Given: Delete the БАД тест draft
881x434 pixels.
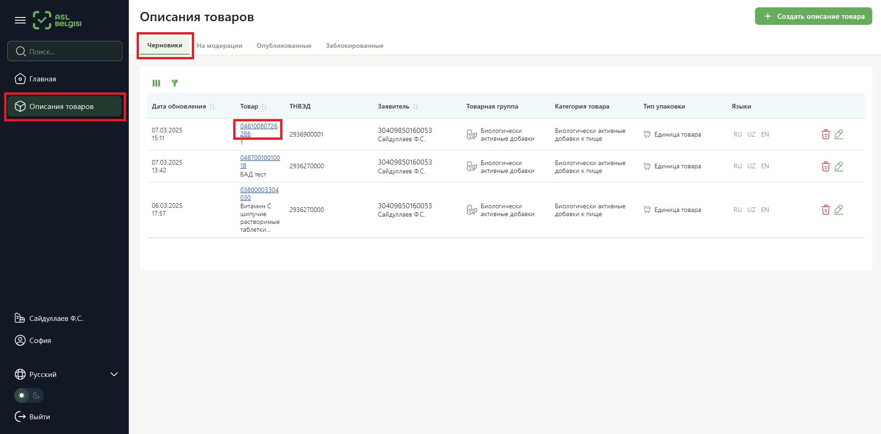Looking at the screenshot, I should pyautogui.click(x=826, y=166).
